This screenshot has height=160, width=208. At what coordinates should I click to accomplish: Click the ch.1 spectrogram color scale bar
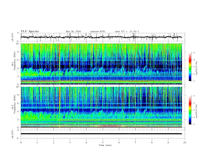click(190, 67)
